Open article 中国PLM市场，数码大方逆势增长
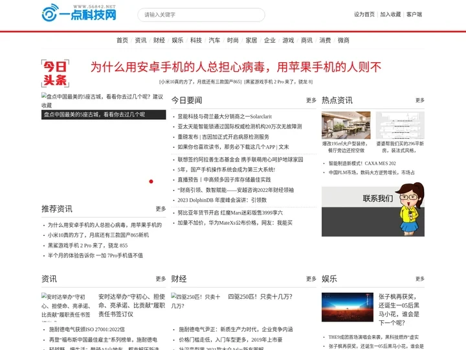466x350 pixels. (372, 172)
